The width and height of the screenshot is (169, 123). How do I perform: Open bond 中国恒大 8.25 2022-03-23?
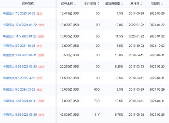pyautogui.click(x=20, y=67)
